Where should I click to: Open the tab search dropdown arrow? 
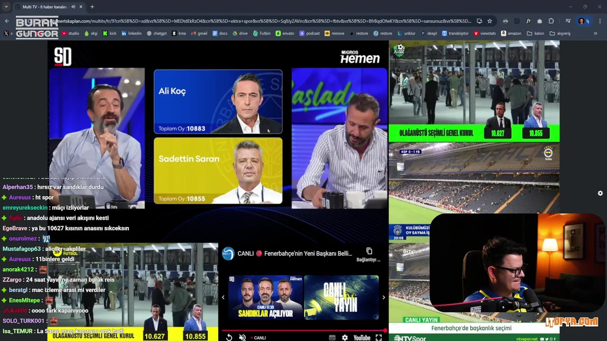(x=6, y=7)
